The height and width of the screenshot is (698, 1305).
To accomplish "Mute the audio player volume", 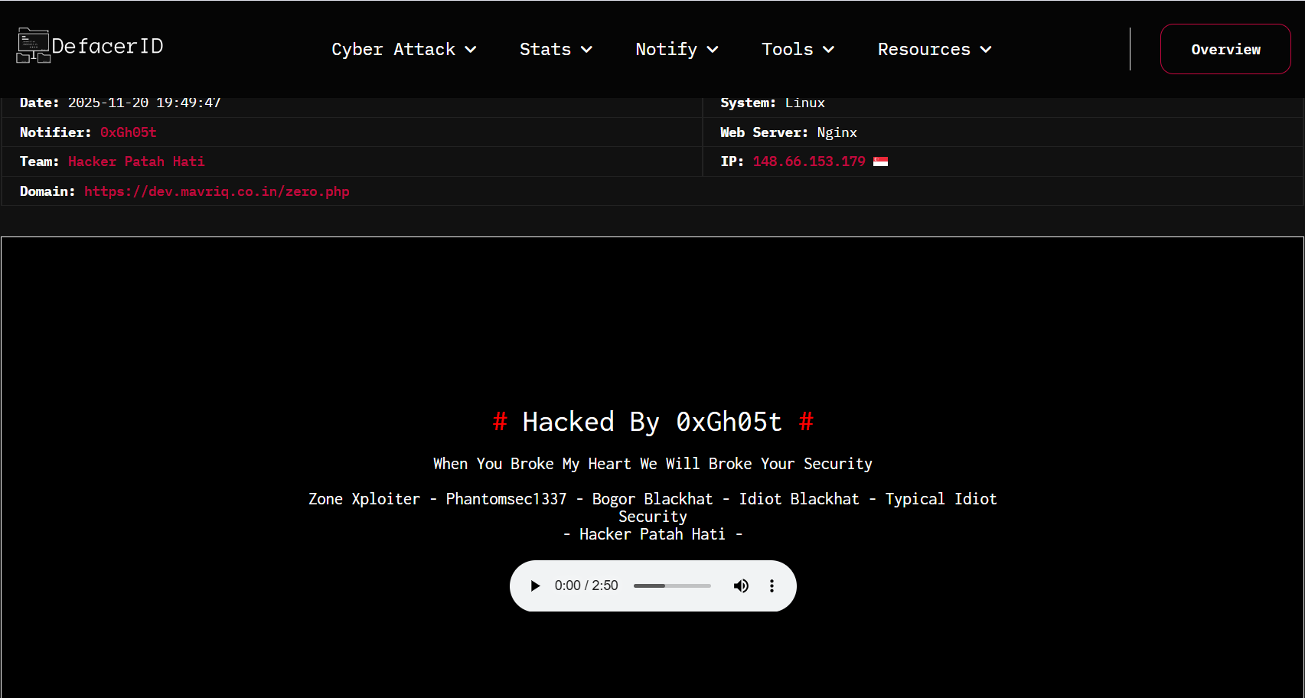I will [741, 586].
